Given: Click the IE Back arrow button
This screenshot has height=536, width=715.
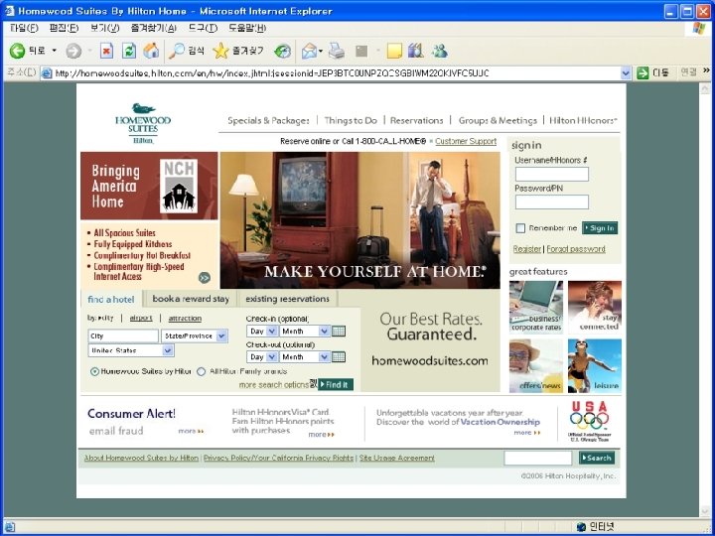Looking at the screenshot, I should pyautogui.click(x=17, y=51).
